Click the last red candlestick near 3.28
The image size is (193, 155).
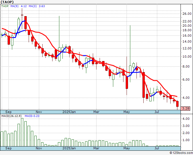[177, 104]
